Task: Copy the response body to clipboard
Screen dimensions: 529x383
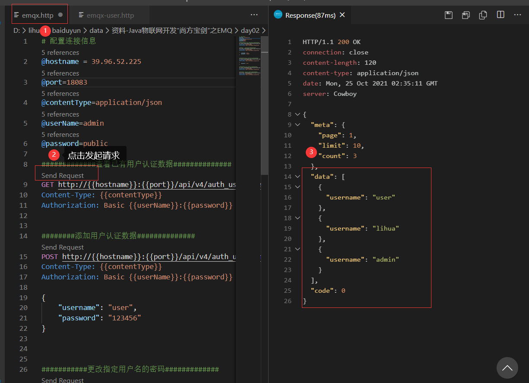Action: pyautogui.click(x=483, y=15)
